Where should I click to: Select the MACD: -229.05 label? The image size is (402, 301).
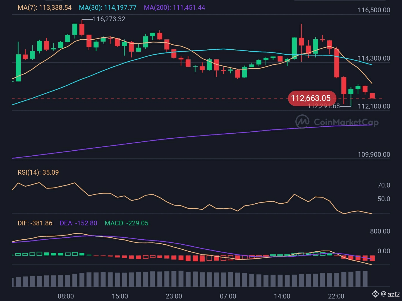126,223
